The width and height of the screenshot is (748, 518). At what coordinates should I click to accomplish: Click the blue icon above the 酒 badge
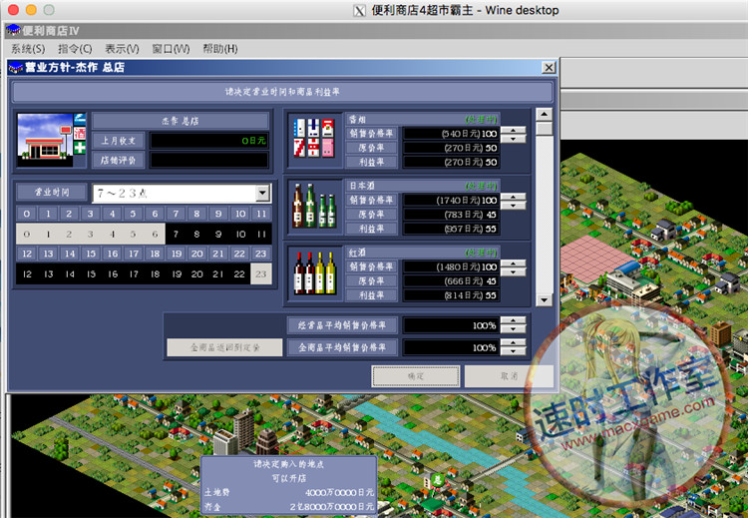(x=80, y=119)
